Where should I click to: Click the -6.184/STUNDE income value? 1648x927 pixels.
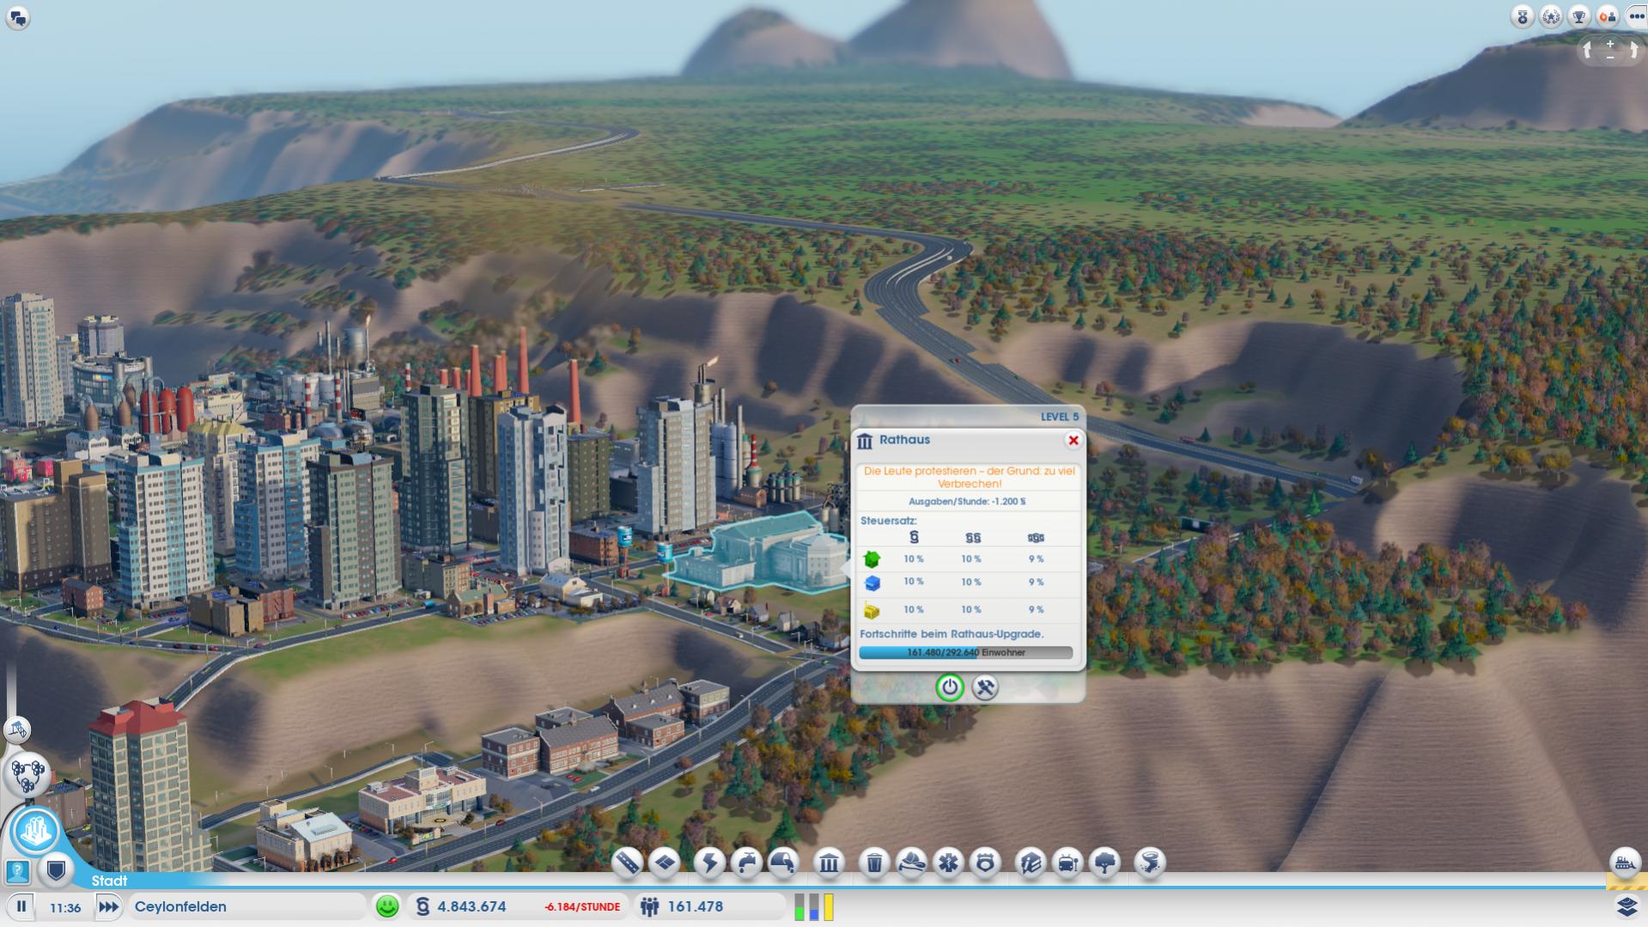point(582,907)
